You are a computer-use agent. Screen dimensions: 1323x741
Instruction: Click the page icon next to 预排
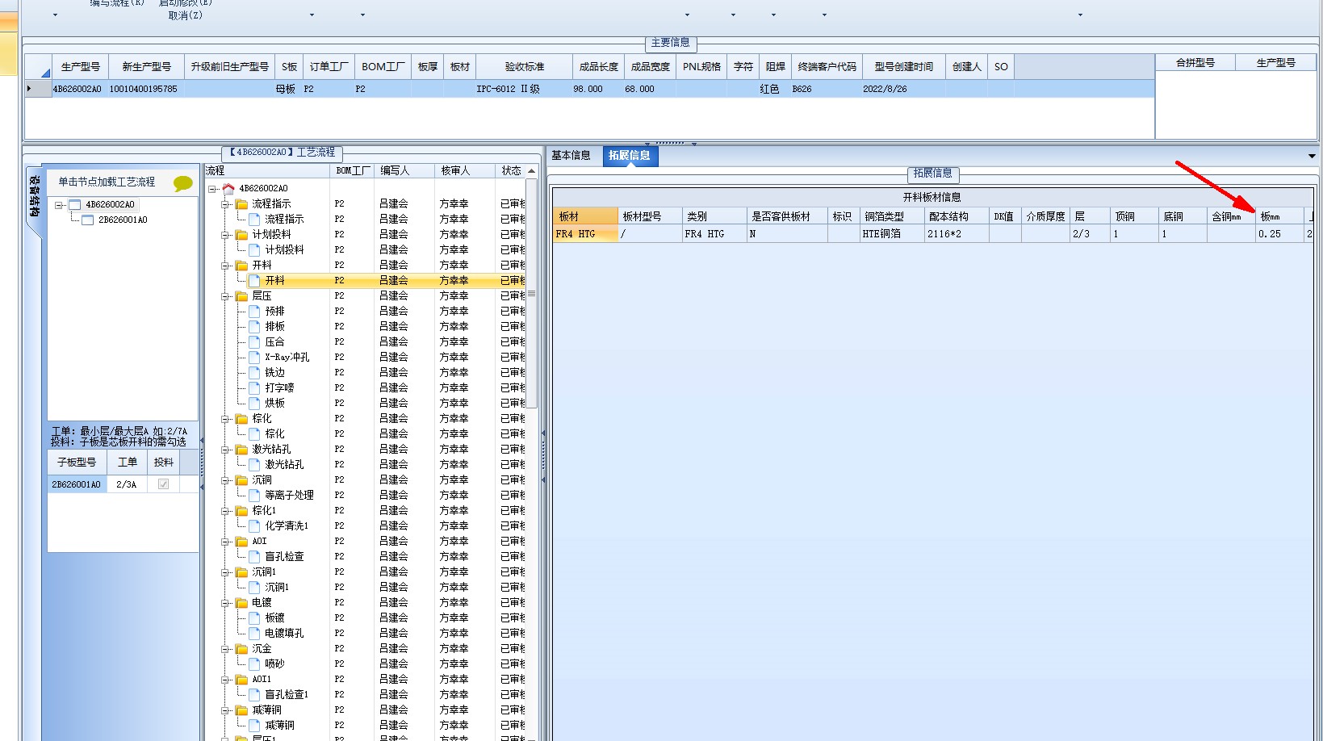tap(255, 311)
